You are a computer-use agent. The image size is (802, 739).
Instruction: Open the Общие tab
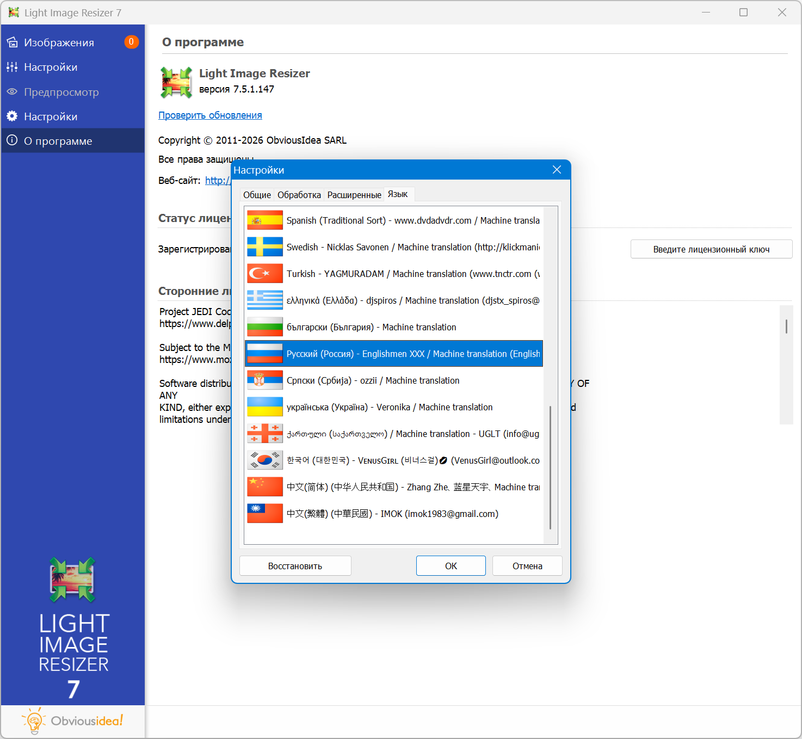257,195
